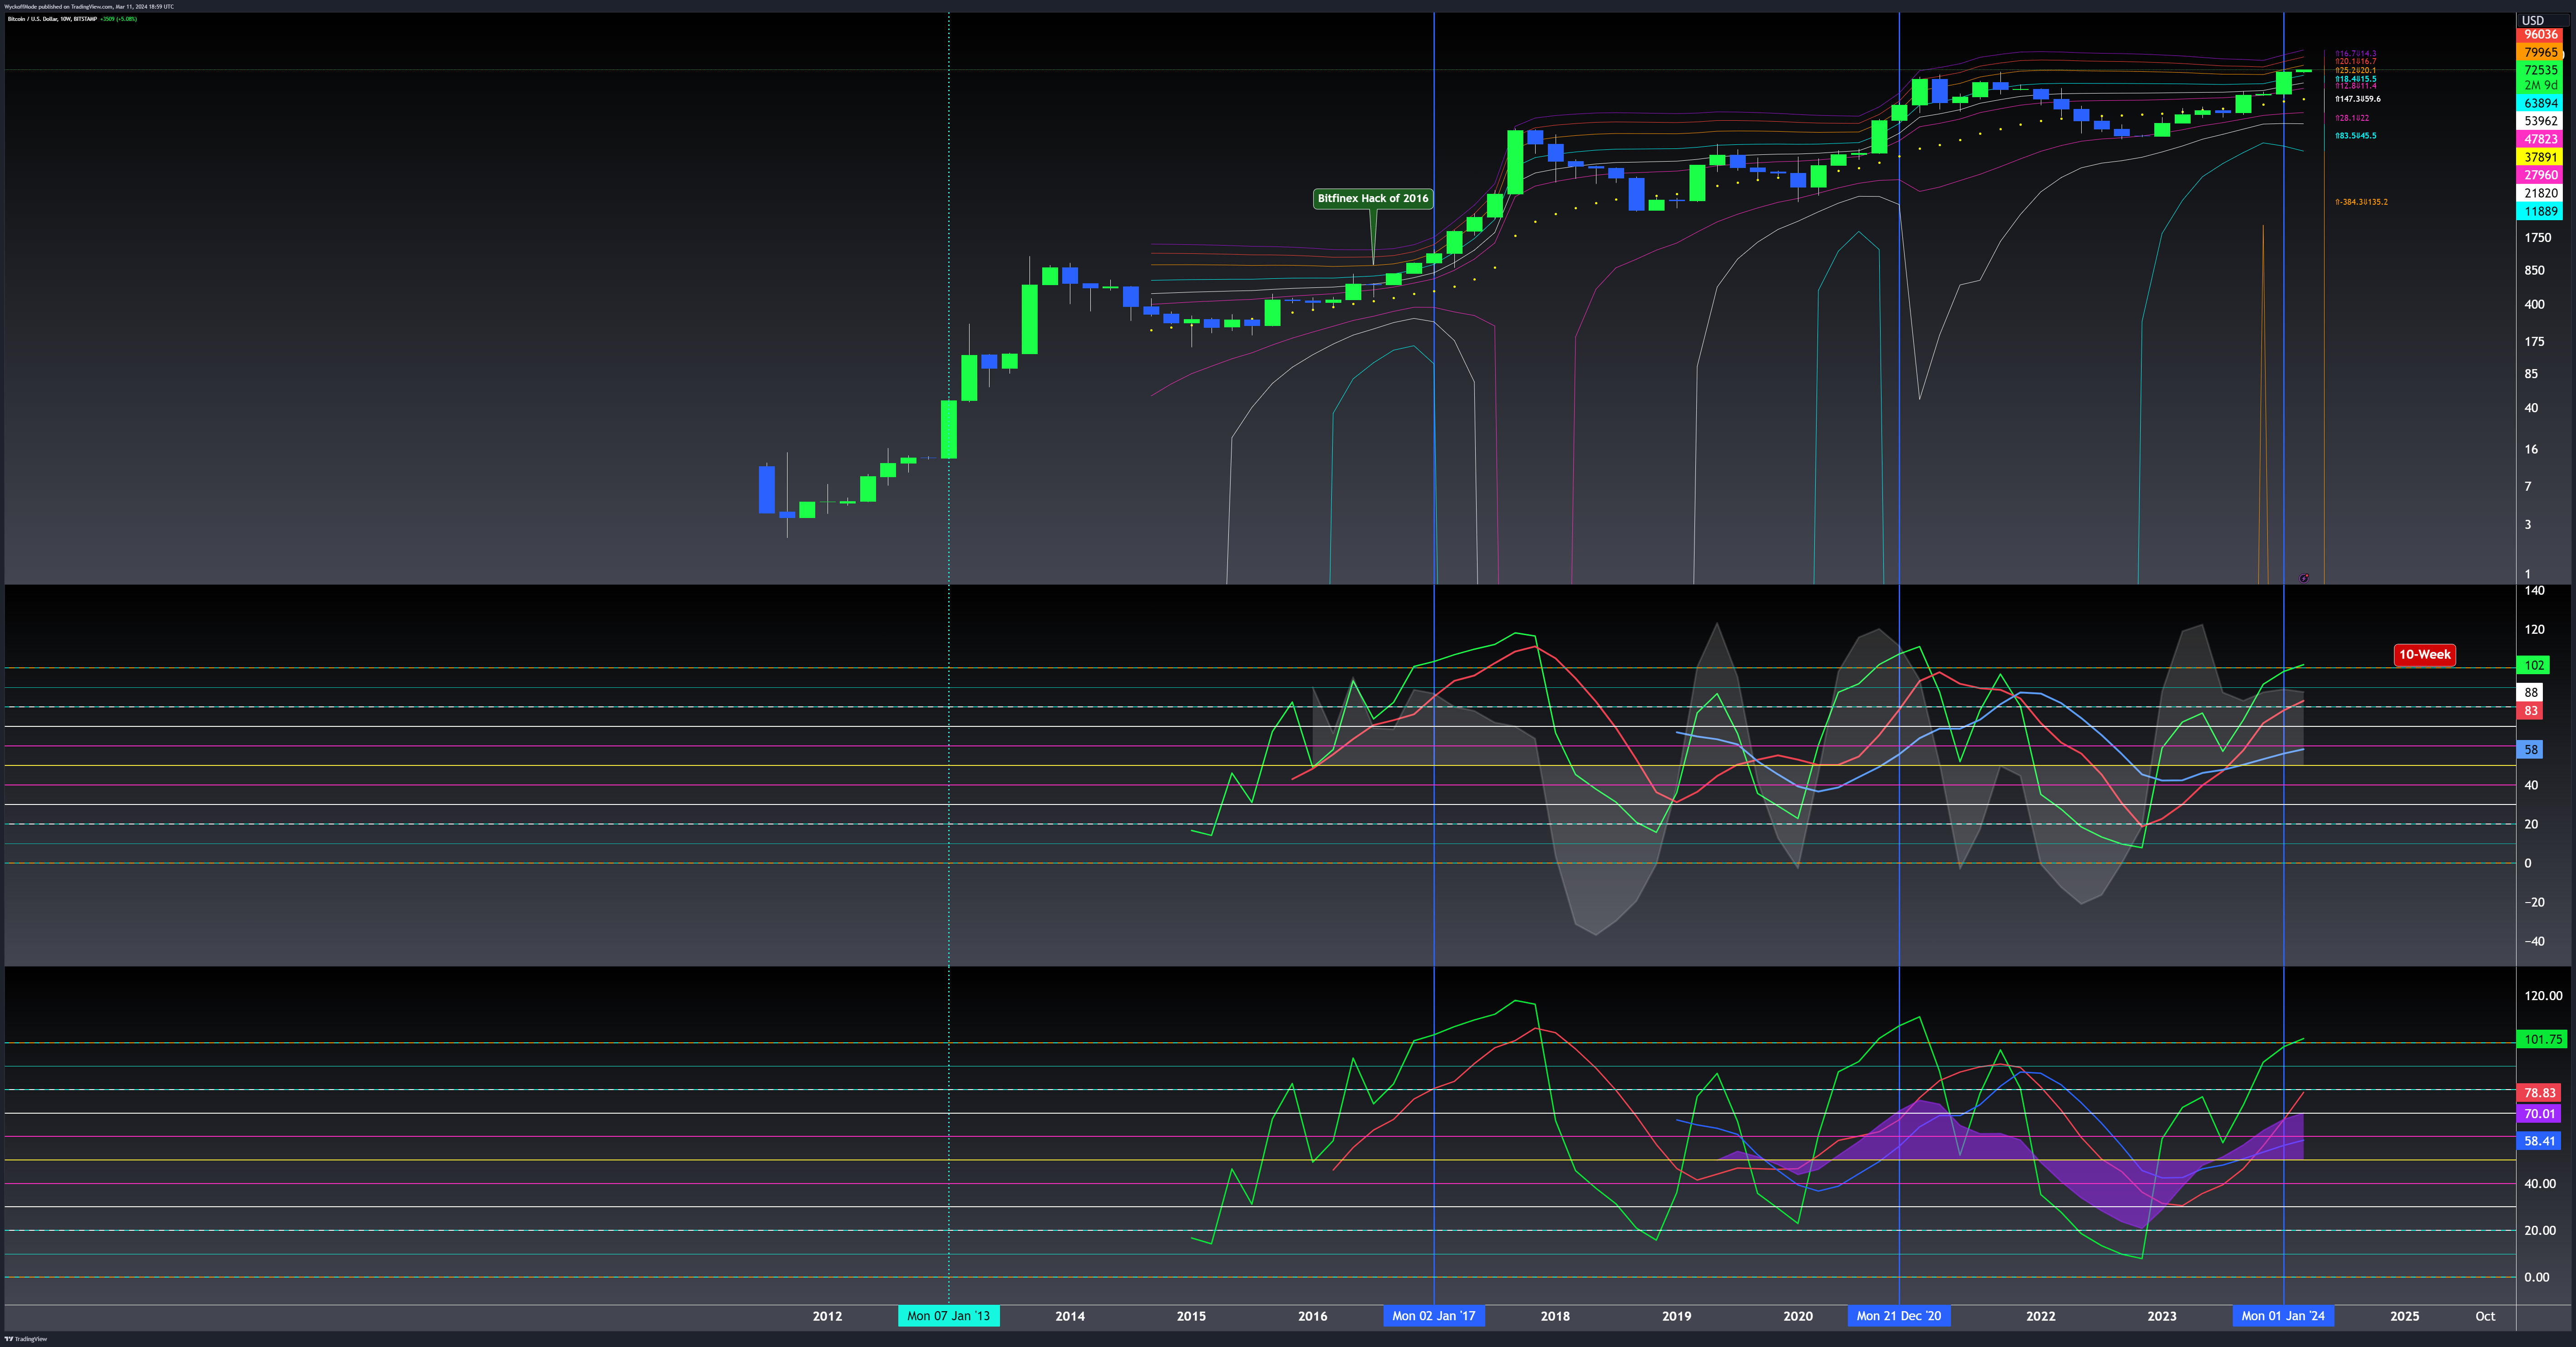Select the red '10-Week' label
The height and width of the screenshot is (1347, 2576).
tap(2425, 655)
